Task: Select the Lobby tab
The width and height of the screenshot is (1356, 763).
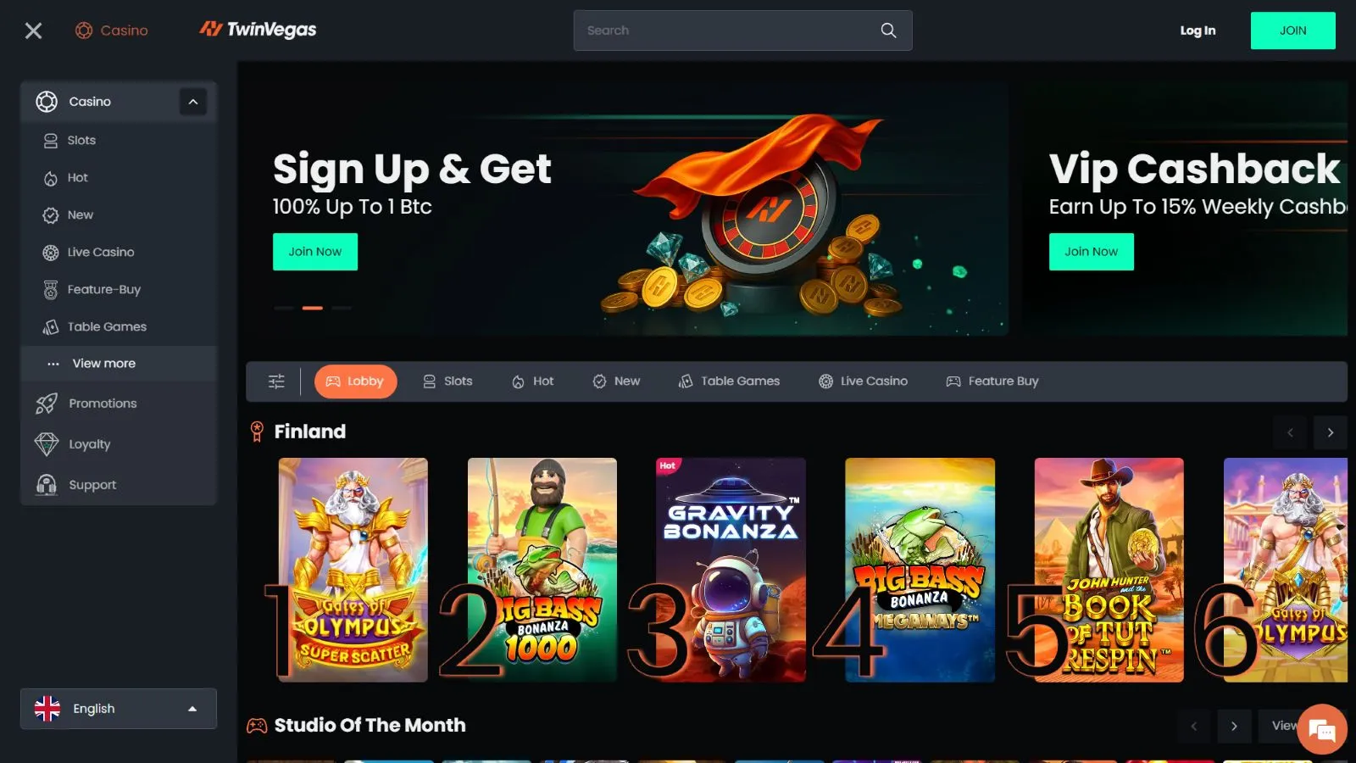Action: (x=356, y=381)
